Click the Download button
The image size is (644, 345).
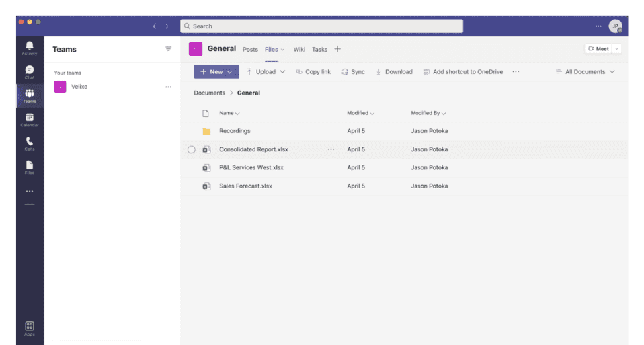click(394, 72)
